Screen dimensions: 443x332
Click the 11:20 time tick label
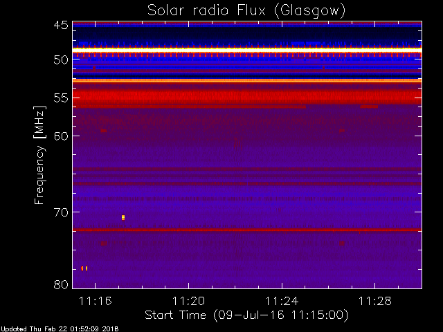188,301
